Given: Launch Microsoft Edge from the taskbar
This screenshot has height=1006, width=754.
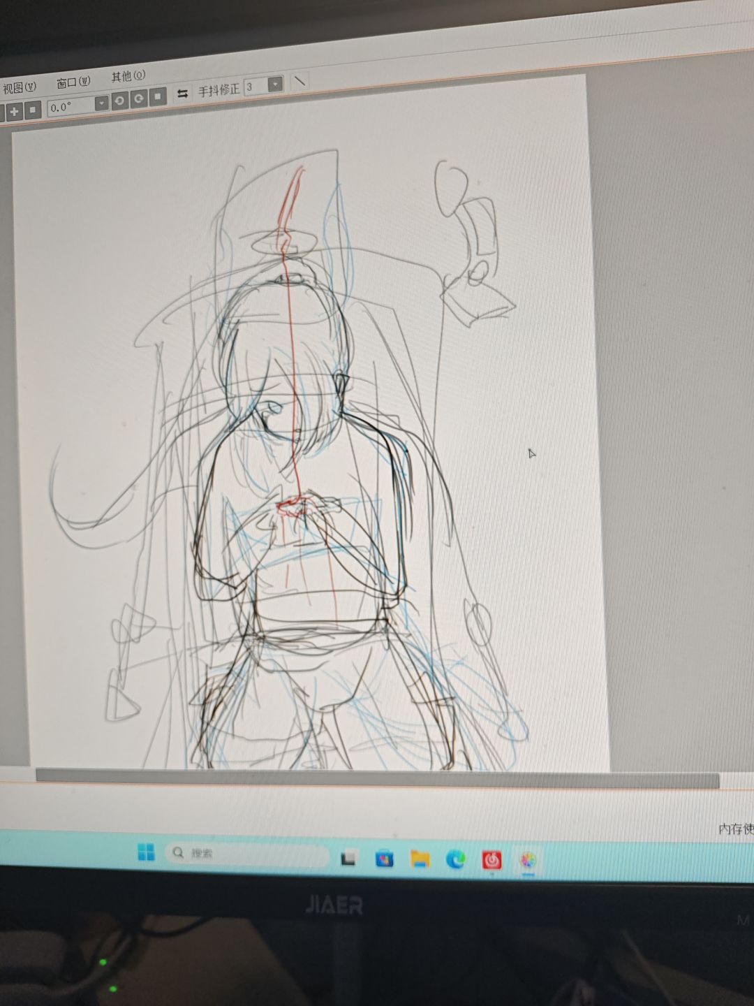Looking at the screenshot, I should coord(456,860).
